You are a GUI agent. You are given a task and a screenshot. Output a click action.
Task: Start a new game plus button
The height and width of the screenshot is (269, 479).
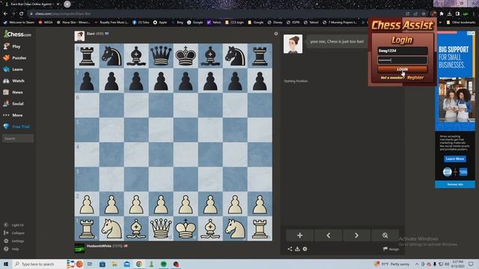[299, 235]
